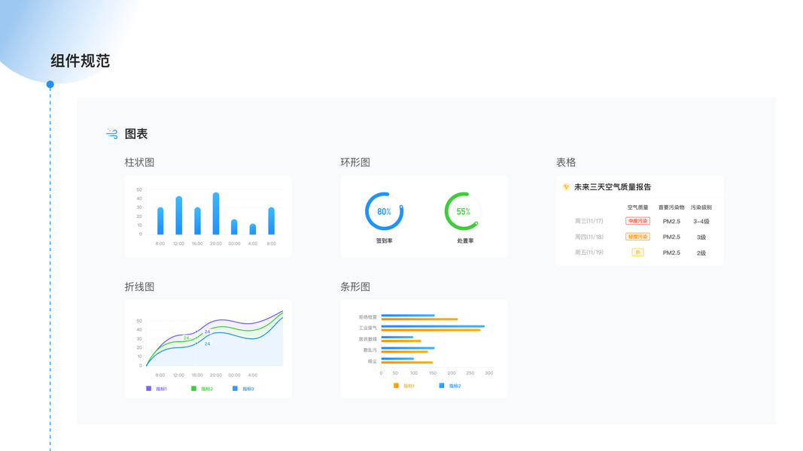
Task: Click the 周三(11/17) row label
Action: tap(589, 221)
